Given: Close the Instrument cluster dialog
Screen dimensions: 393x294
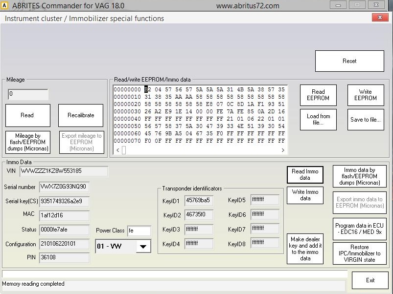Looking at the screenshot, I should [x=380, y=18].
